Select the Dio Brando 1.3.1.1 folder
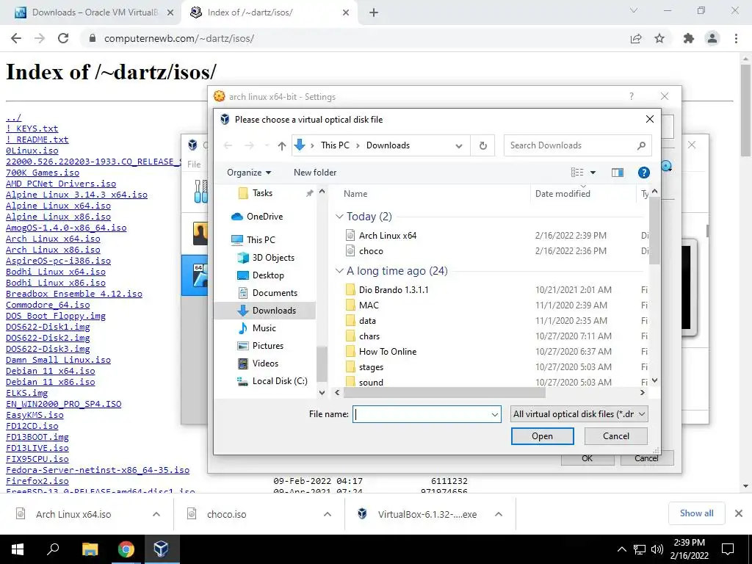Viewport: 752px width, 564px height. coord(394,289)
